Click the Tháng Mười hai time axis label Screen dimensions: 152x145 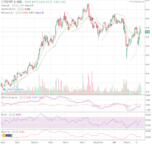point(98,142)
